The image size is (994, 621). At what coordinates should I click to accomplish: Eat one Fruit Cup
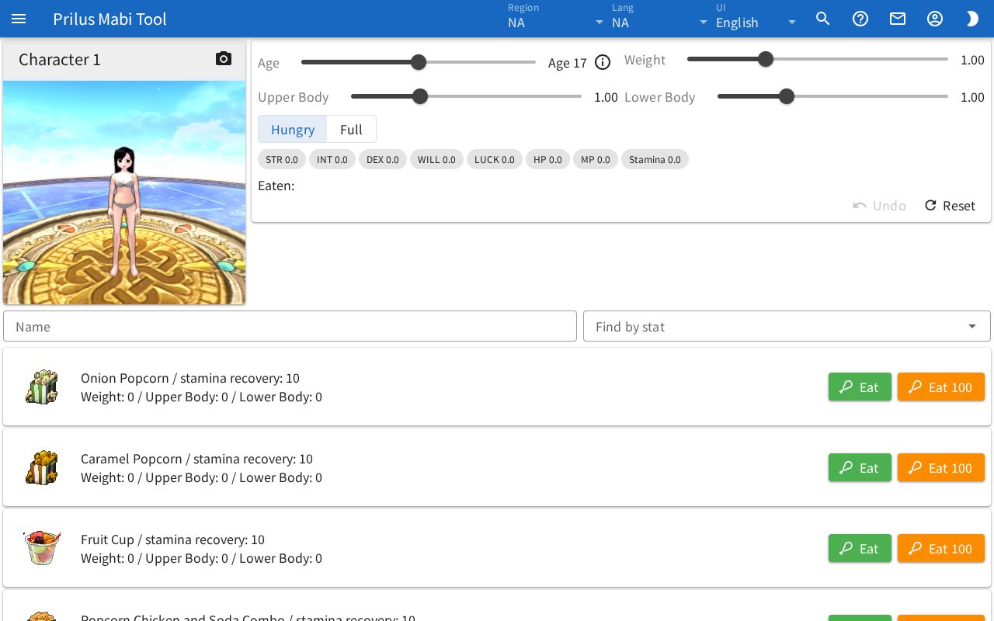860,548
